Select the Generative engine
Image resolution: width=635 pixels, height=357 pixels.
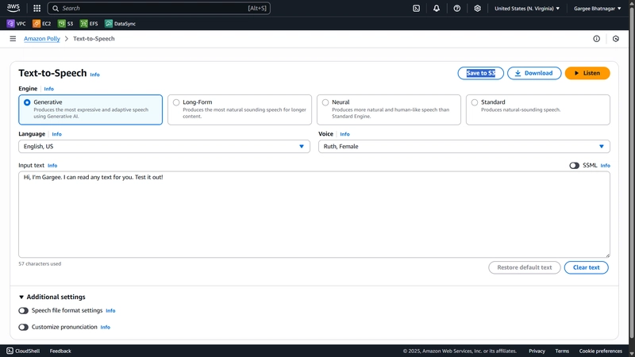click(x=90, y=109)
